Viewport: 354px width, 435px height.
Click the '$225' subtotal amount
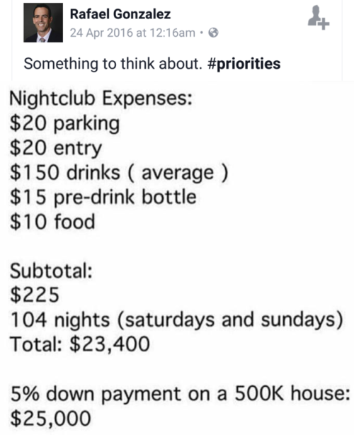(x=35, y=295)
